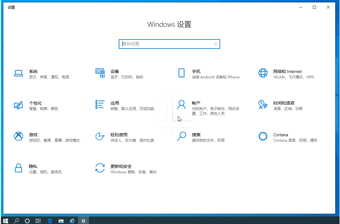Open the 系统 laptop icon
340x224 pixels.
19,73
